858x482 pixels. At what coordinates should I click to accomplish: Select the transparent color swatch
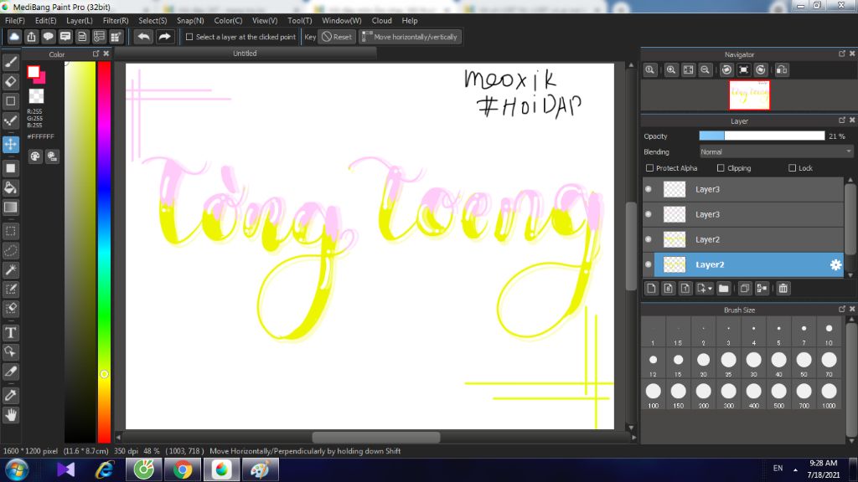(x=36, y=96)
